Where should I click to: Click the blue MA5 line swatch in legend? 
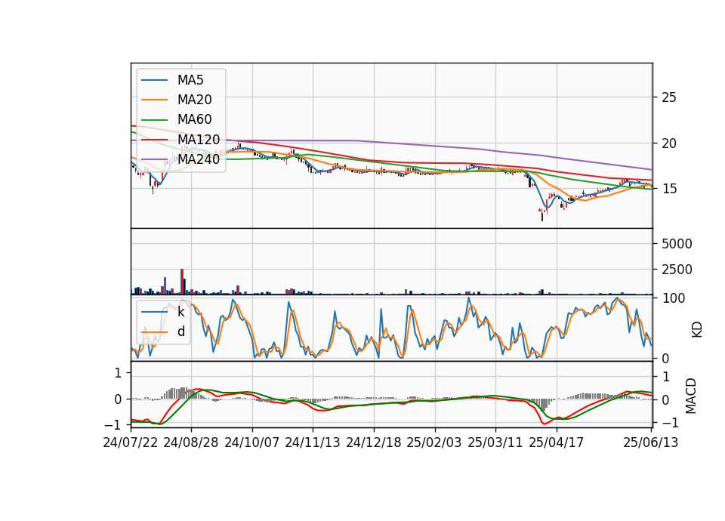tap(154, 81)
